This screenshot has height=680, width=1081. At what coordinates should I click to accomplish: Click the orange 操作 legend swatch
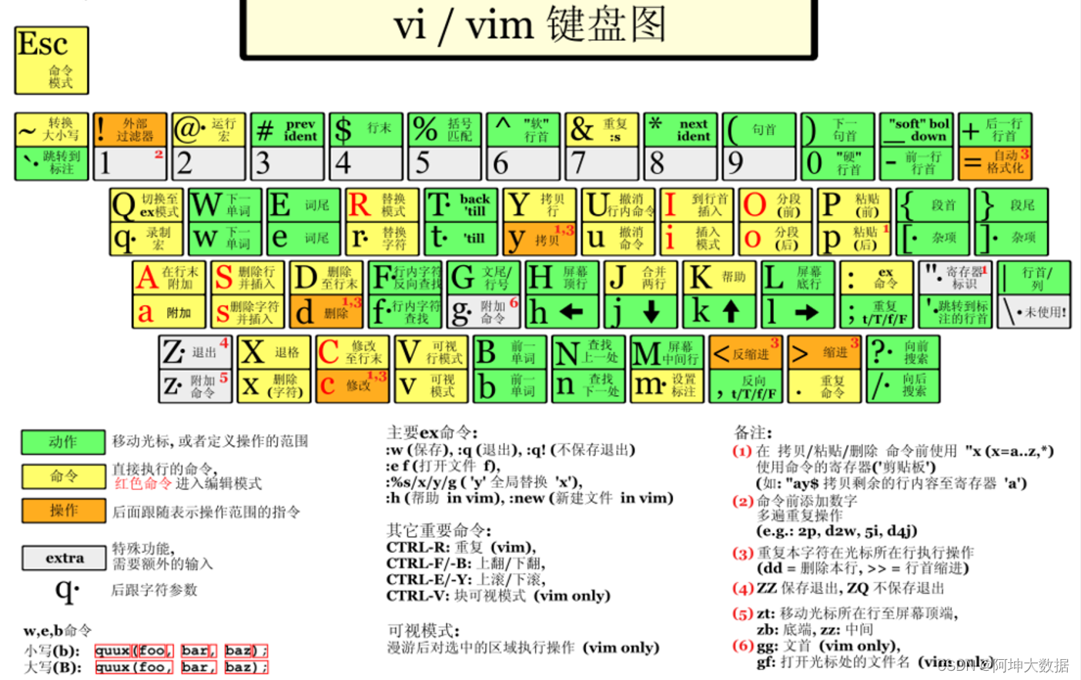point(63,511)
